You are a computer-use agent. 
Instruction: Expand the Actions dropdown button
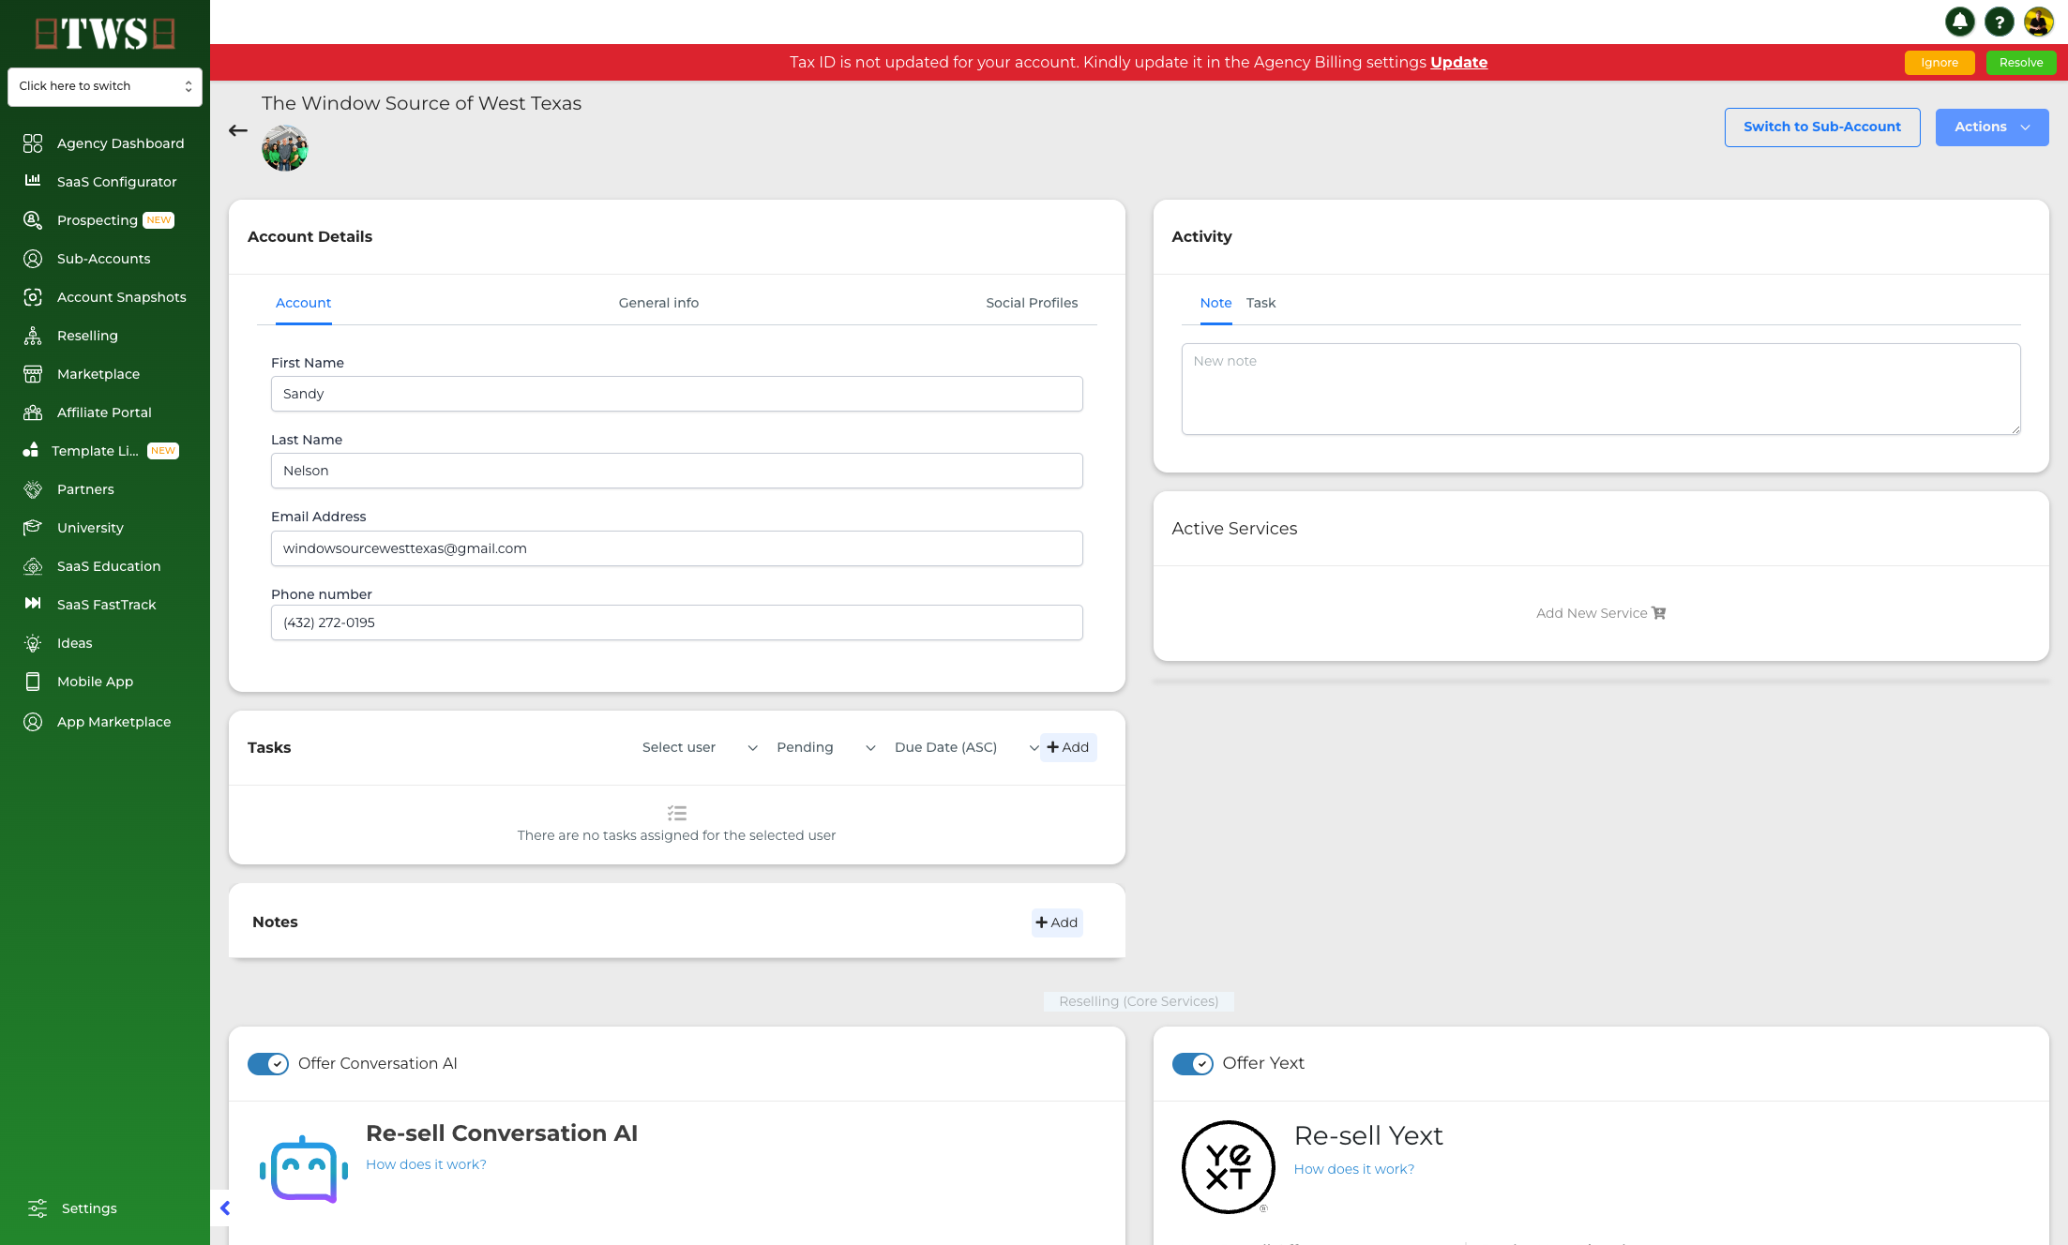[x=1992, y=127]
